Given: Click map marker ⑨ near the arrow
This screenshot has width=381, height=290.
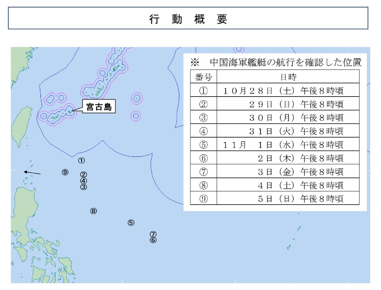Looking at the screenshot, I should coord(65,172).
